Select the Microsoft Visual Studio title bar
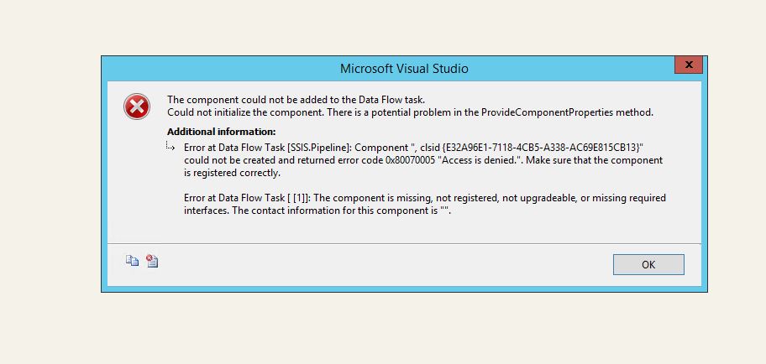Image resolution: width=766 pixels, height=364 pixels. (x=404, y=68)
